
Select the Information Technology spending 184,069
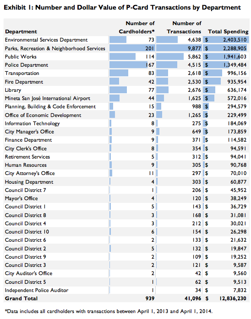point(237,123)
